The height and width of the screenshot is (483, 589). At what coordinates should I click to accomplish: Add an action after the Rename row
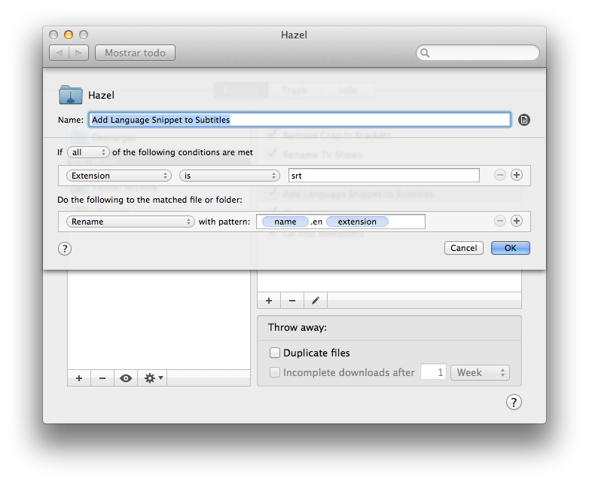[x=517, y=221]
